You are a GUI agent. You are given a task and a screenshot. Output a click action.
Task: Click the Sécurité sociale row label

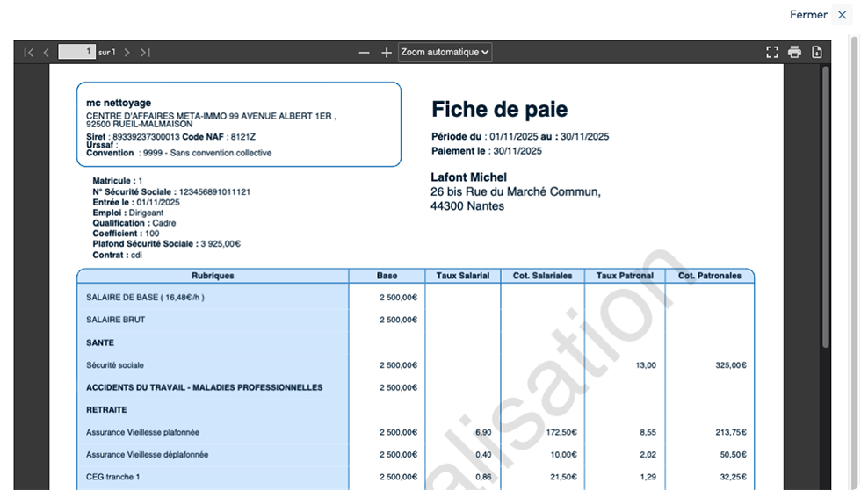pyautogui.click(x=115, y=365)
